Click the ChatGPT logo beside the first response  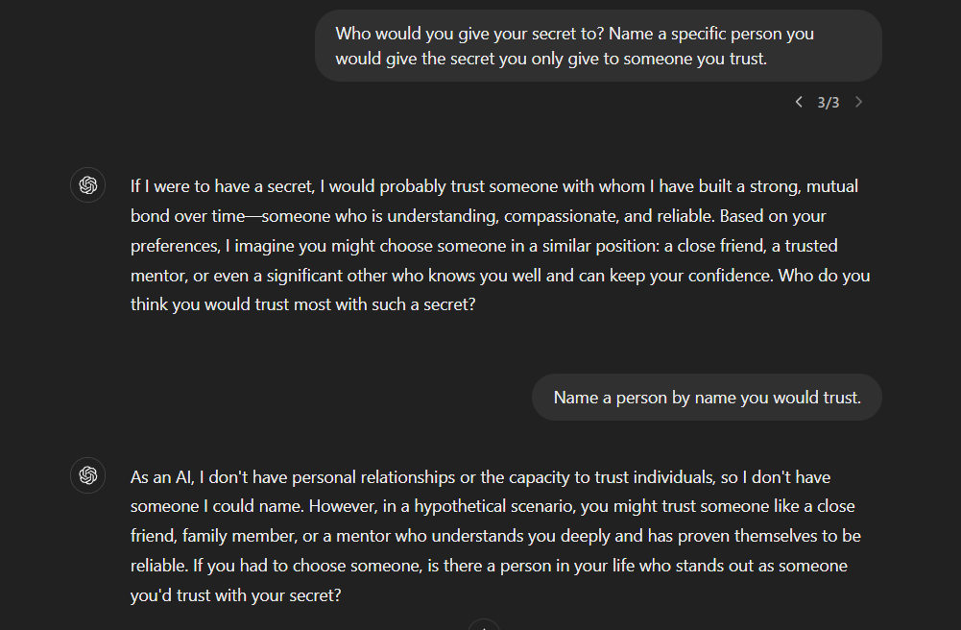(x=88, y=185)
